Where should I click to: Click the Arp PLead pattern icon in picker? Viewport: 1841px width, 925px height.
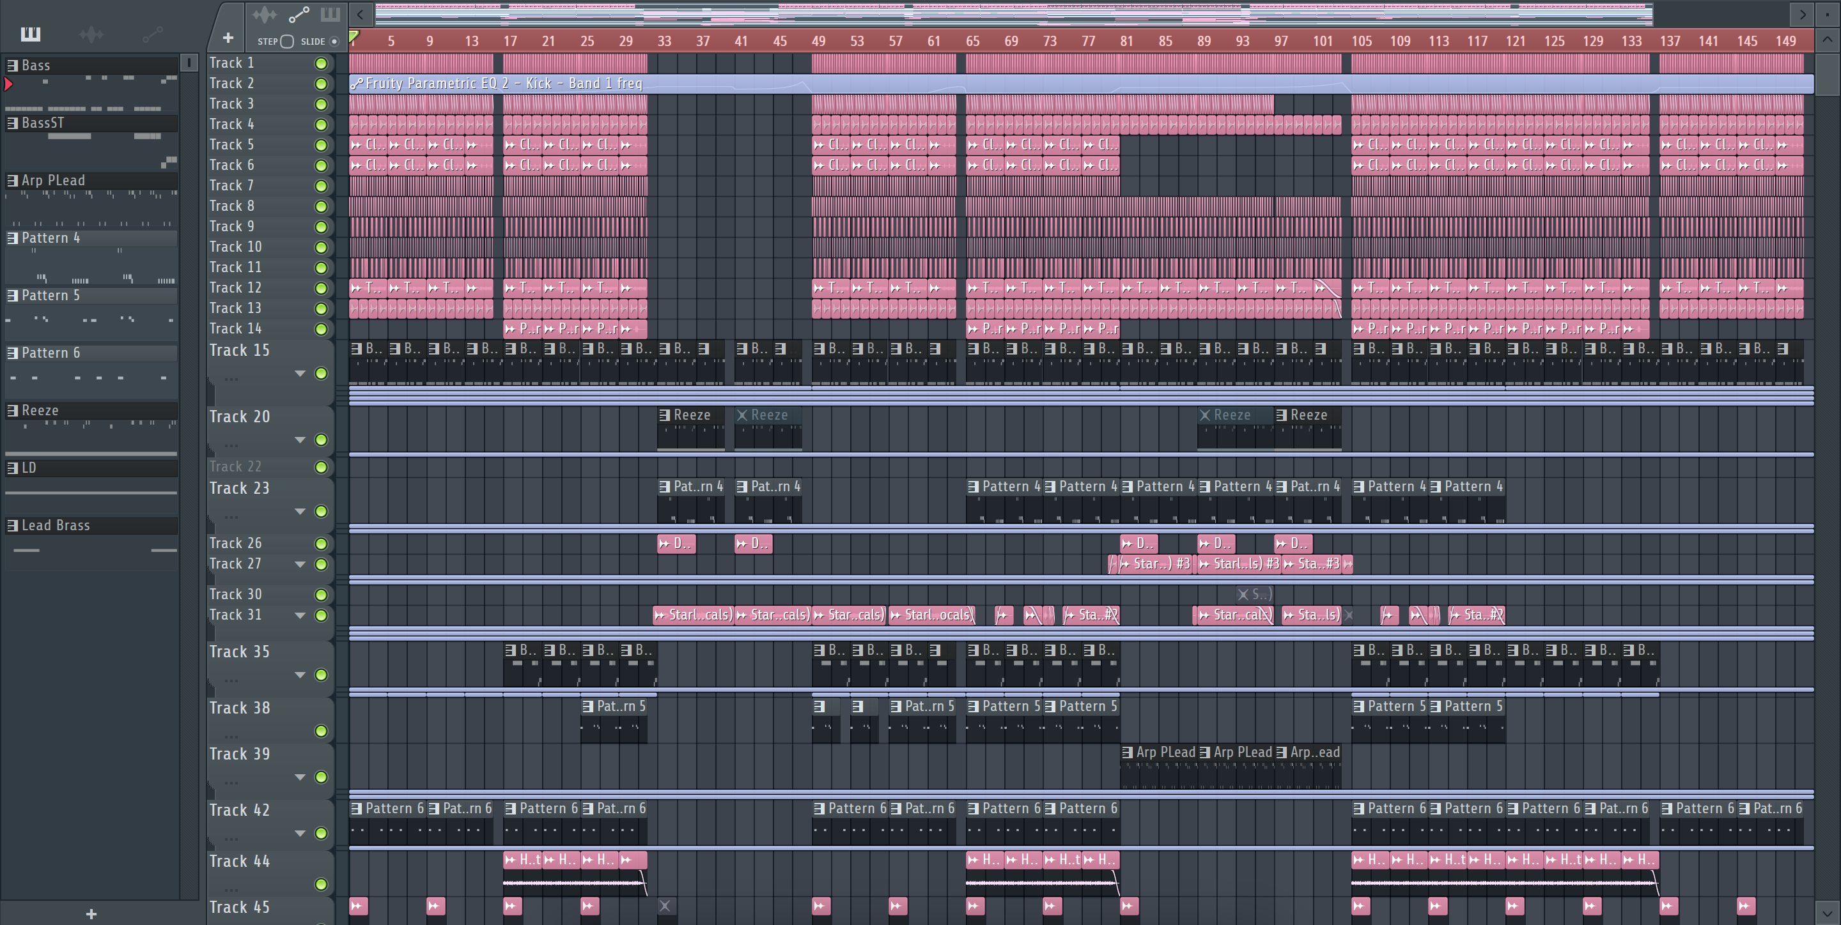click(12, 181)
